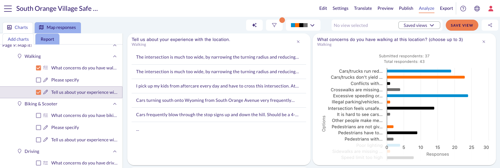Click the Cars/trucks run red bar
Screen dimensions: 500x168
pyautogui.click(x=419, y=71)
